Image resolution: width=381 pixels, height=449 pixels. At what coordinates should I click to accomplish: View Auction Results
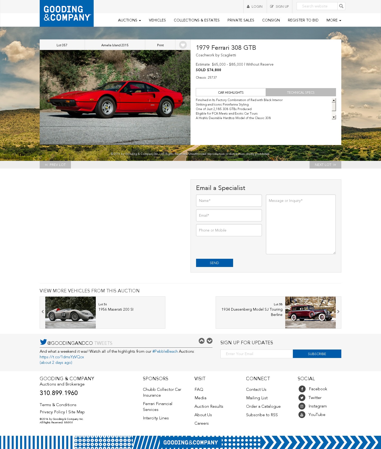(x=209, y=406)
